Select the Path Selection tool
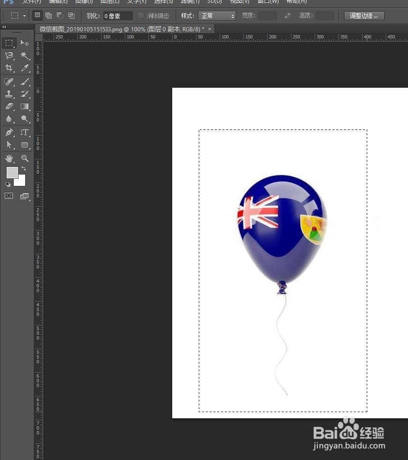The image size is (408, 460). tap(9, 145)
